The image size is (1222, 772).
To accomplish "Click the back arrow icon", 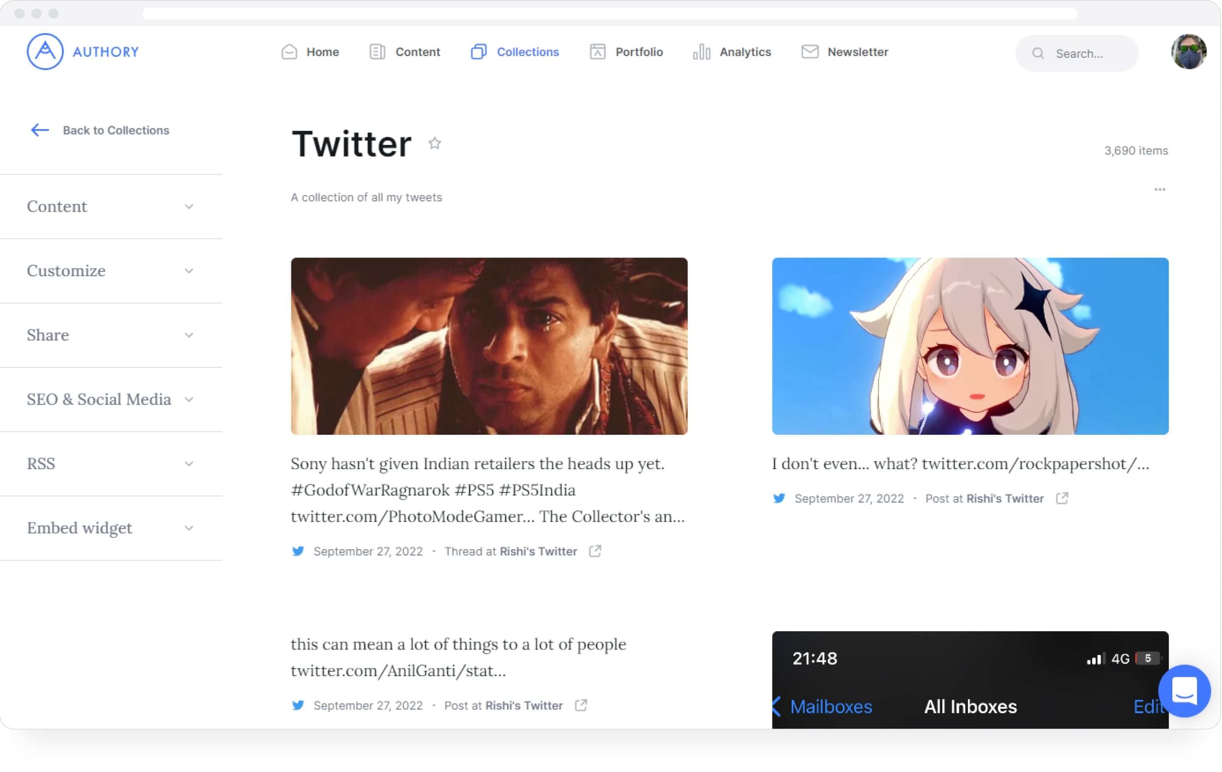I will point(39,130).
